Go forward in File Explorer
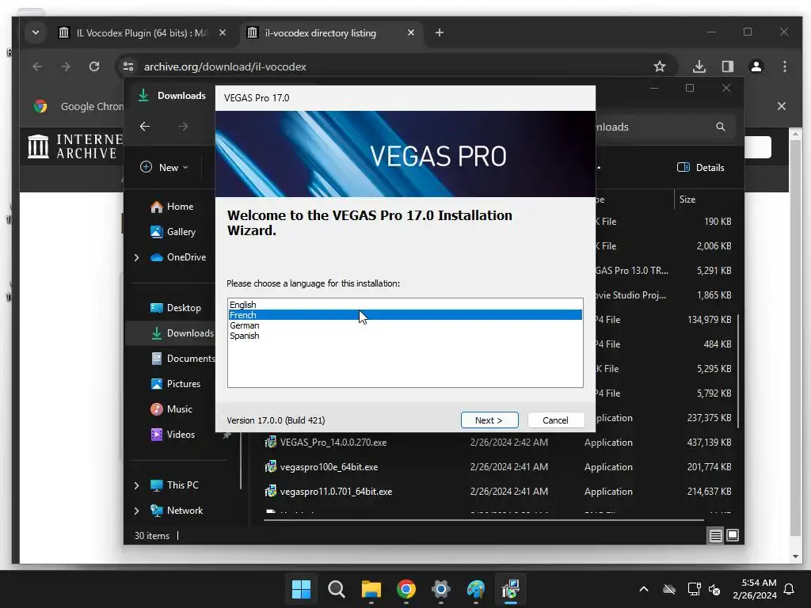The image size is (811, 608). [x=183, y=126]
